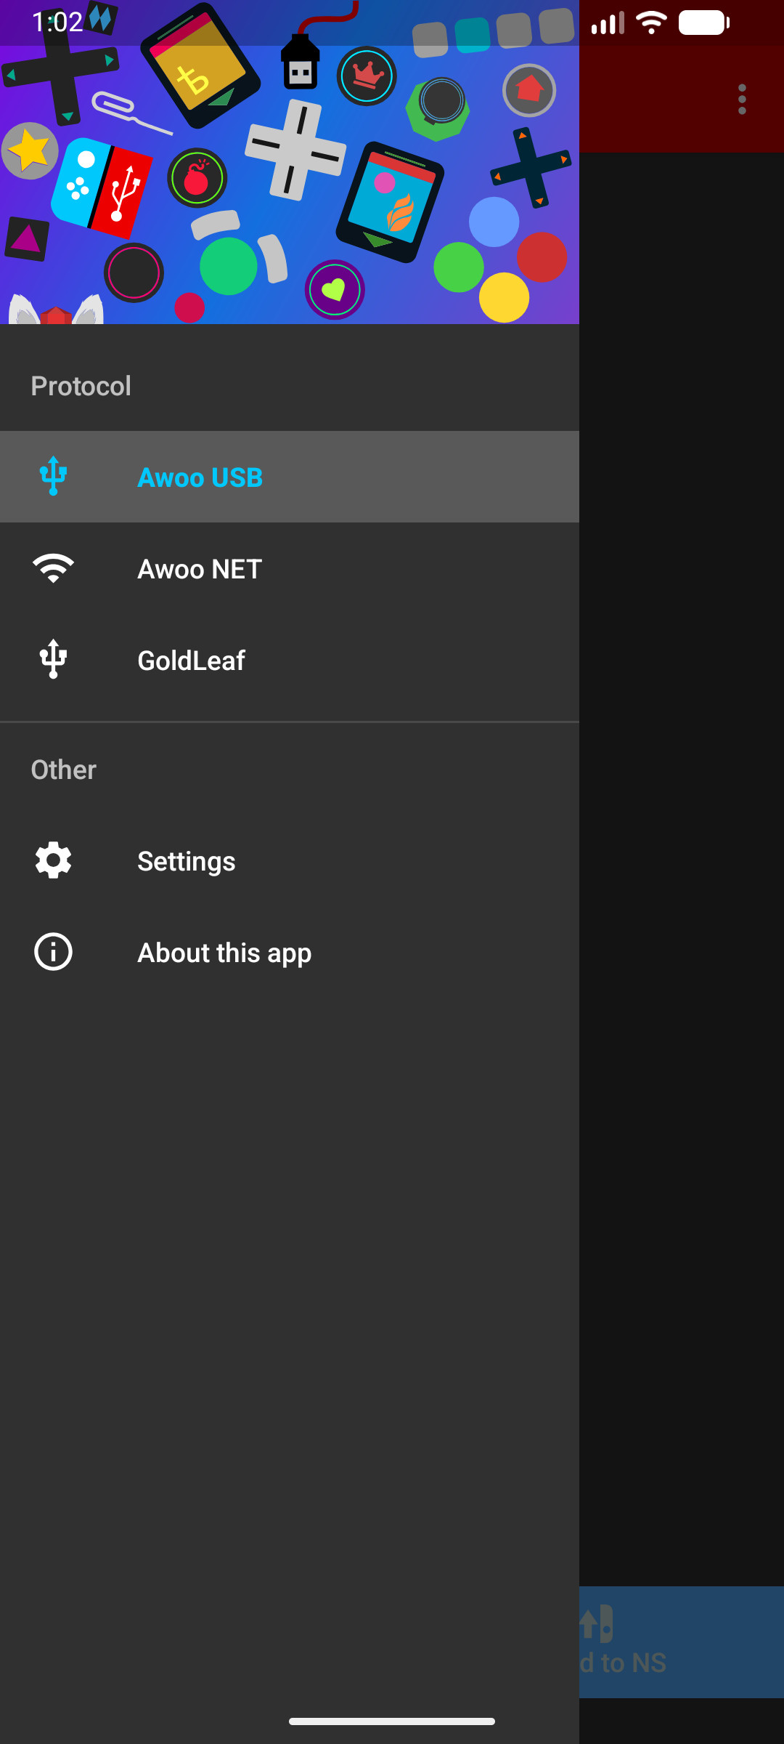Open About this app entry
This screenshot has height=1744, width=784.
[x=290, y=952]
